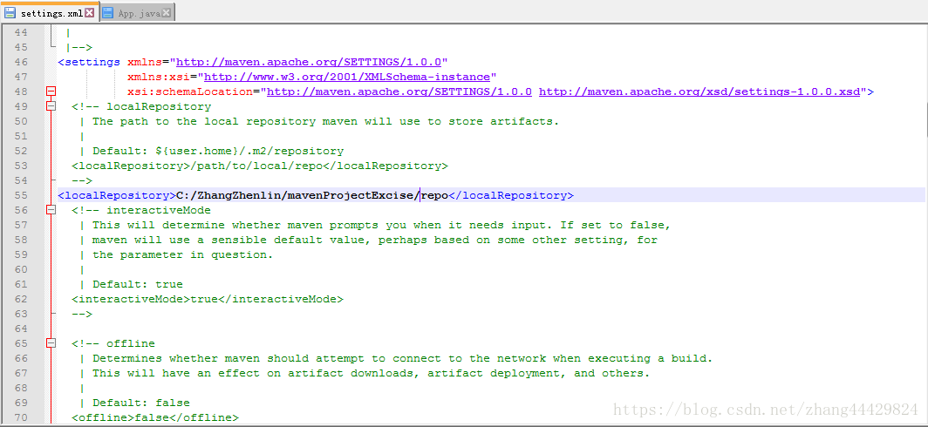The width and height of the screenshot is (928, 427).
Task: Click the '<!-- interactiveMode' comment opener on line 56
Action: [141, 210]
